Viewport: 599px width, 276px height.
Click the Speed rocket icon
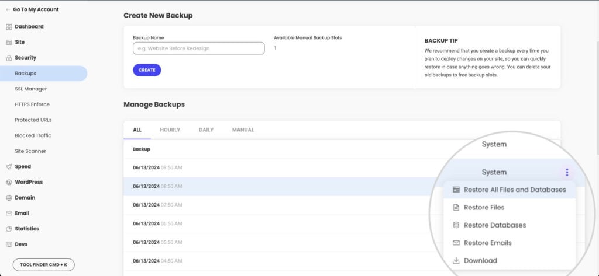9,166
